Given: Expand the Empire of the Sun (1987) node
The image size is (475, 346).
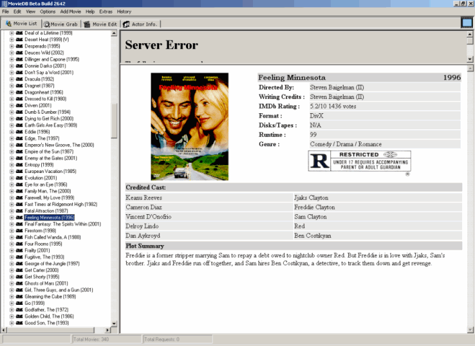Looking at the screenshot, I should (12, 151).
